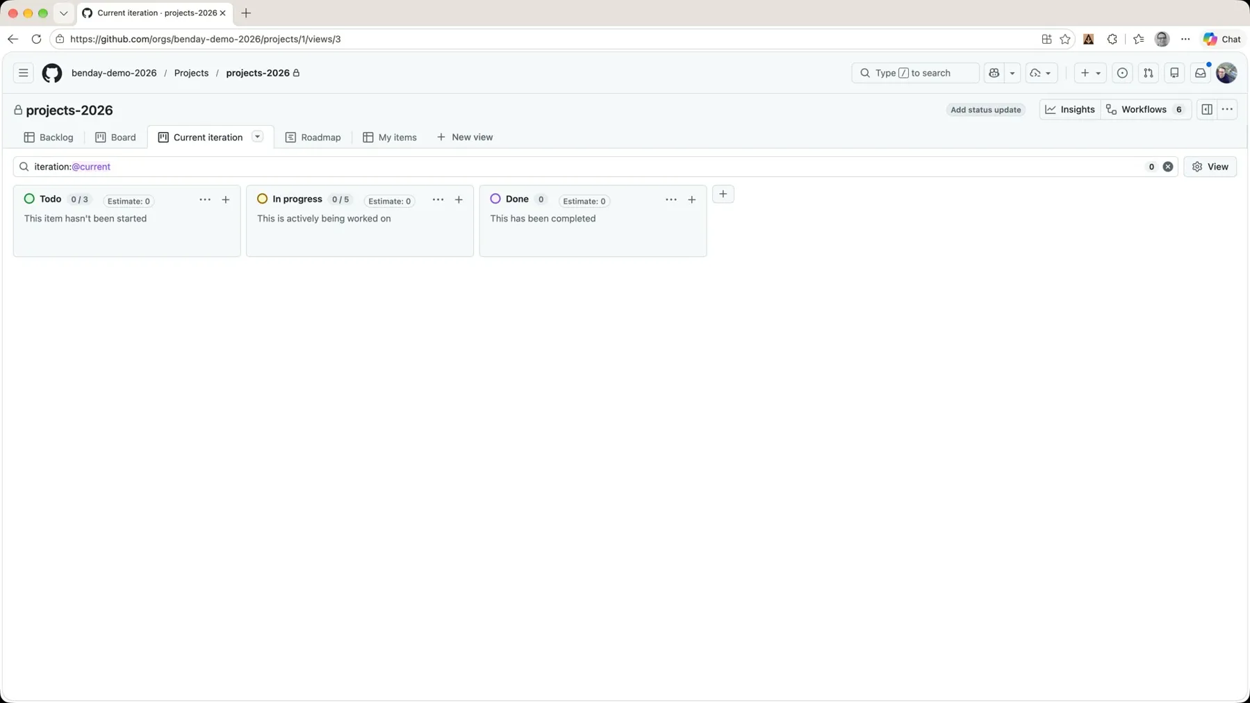Open Projects breadcrumb link
The width and height of the screenshot is (1250, 703).
[x=191, y=73]
